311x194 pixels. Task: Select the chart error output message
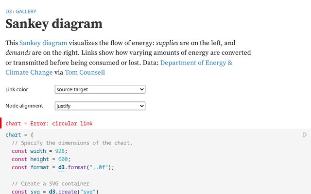[49, 124]
